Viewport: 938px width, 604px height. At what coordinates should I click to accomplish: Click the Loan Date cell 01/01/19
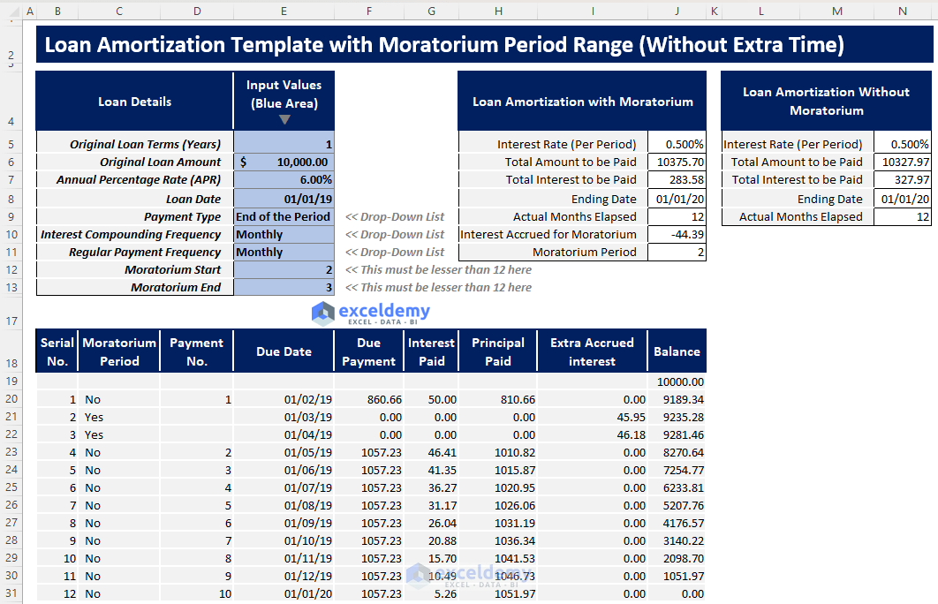pos(284,199)
